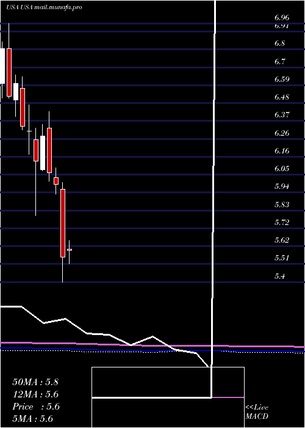Click the <<Live MACD label
The width and height of the screenshot is (305, 428).
(x=257, y=412)
